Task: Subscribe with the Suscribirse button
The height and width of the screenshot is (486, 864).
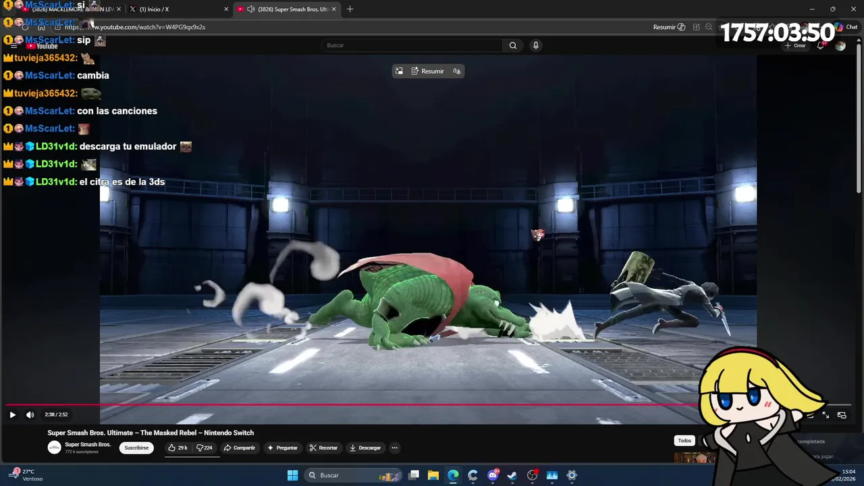Action: point(136,448)
